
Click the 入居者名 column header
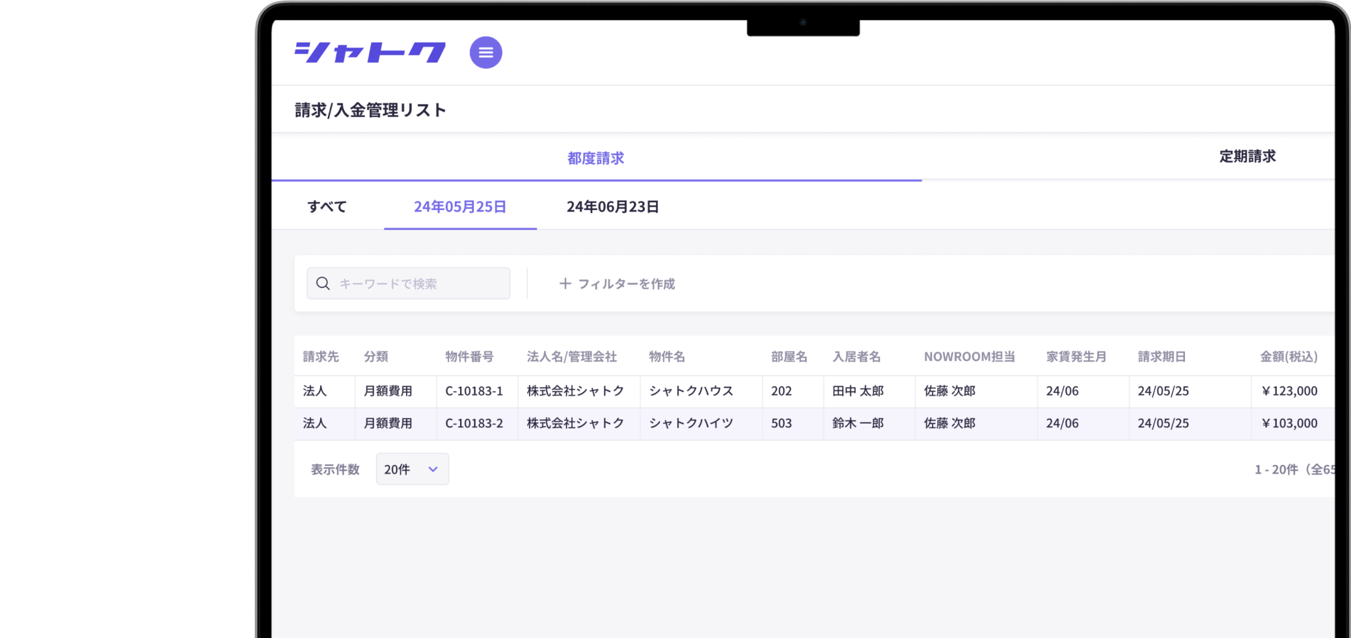click(x=856, y=356)
